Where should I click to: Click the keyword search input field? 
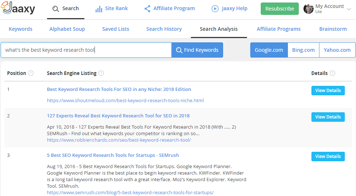(86, 50)
